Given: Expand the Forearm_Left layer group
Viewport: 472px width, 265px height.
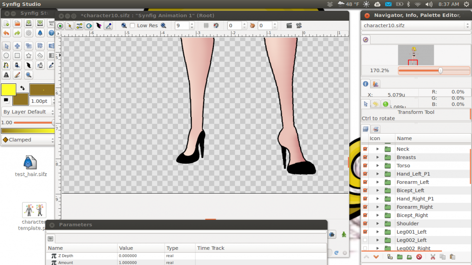Looking at the screenshot, I should pyautogui.click(x=378, y=182).
